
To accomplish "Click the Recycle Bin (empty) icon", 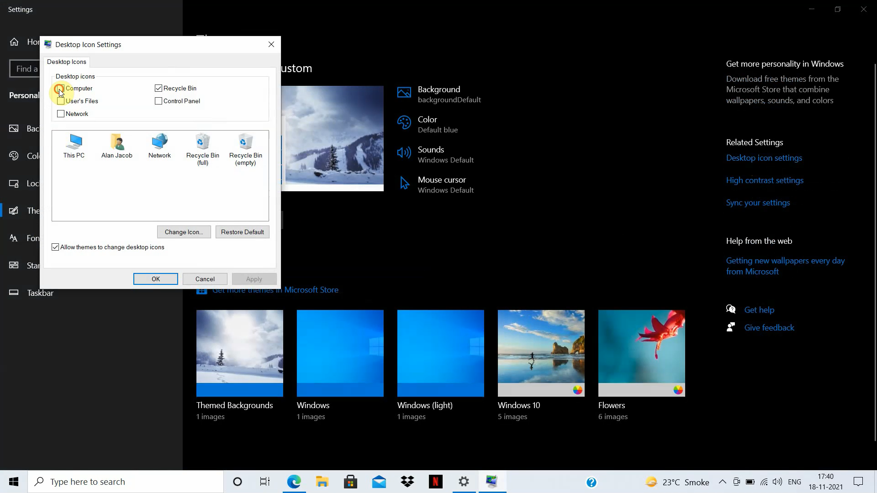I will click(246, 142).
